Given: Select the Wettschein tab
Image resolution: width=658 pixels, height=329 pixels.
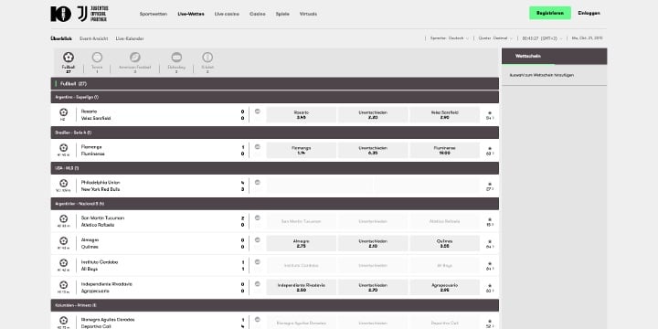Looking at the screenshot, I should tap(528, 56).
